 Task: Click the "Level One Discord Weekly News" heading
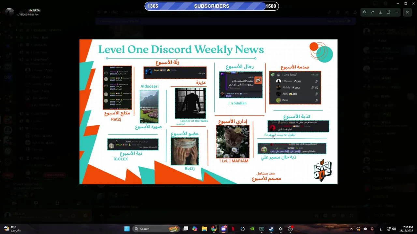(181, 49)
